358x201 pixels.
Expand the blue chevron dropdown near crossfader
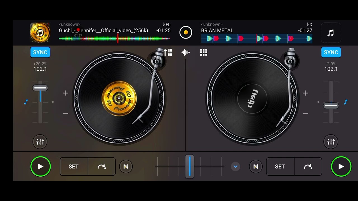coord(235,167)
